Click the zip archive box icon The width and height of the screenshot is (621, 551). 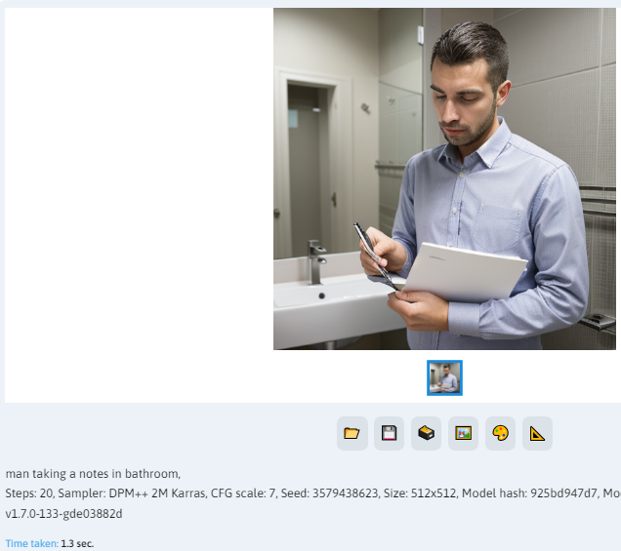click(x=426, y=433)
